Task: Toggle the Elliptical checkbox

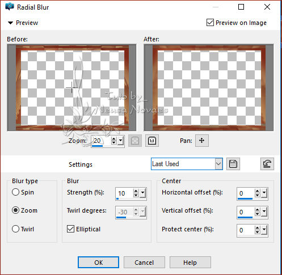Action: pos(70,229)
